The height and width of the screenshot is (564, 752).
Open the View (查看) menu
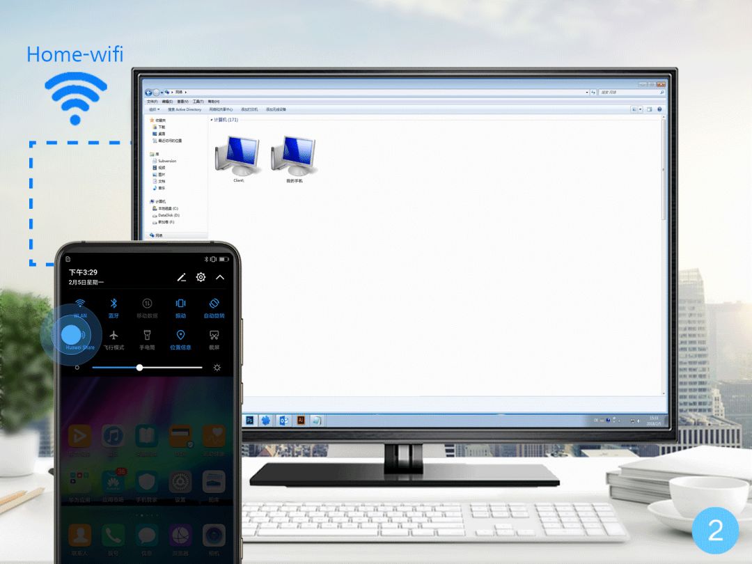[182, 102]
